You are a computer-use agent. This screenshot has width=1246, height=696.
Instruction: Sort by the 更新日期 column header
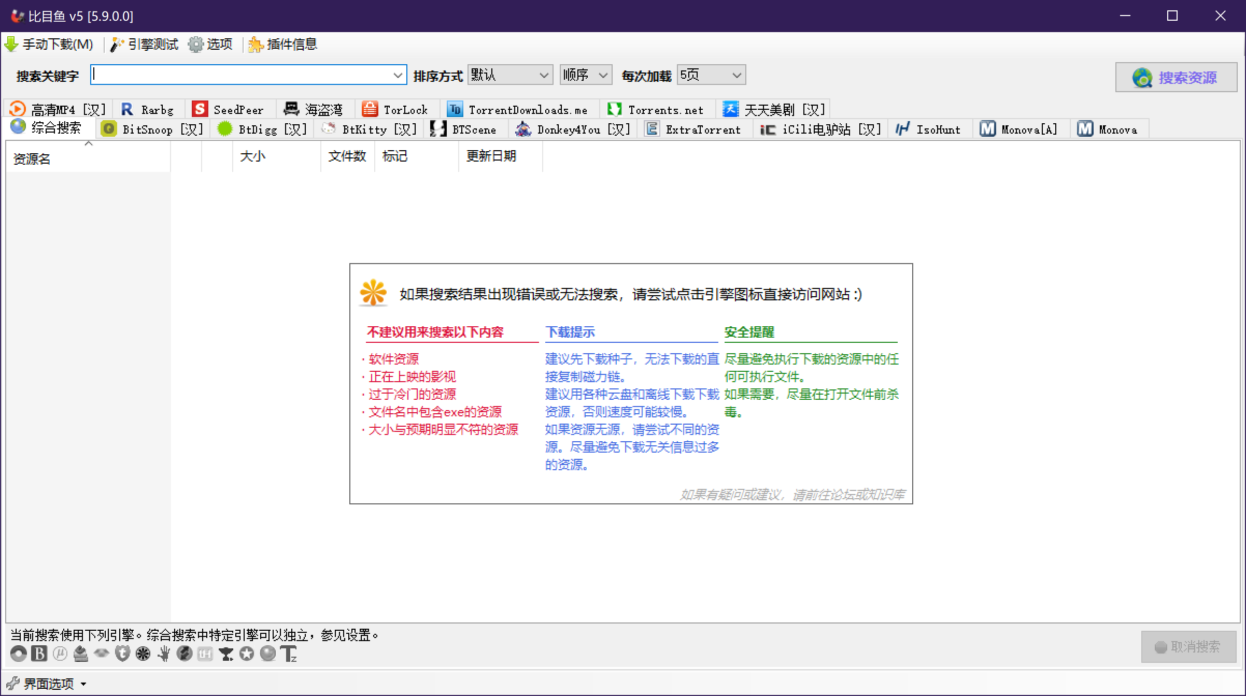click(x=501, y=156)
